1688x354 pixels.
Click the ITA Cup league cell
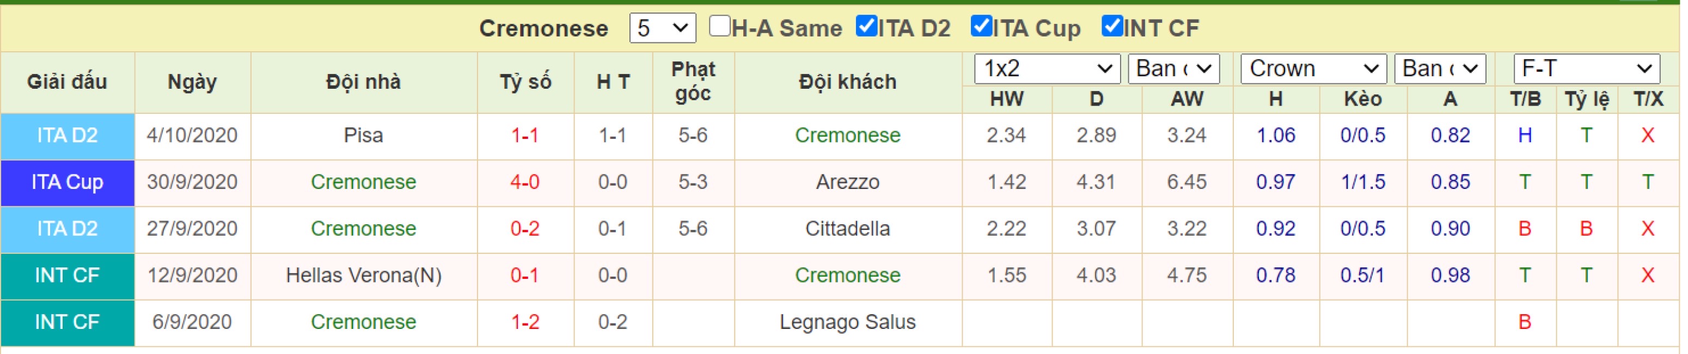(x=68, y=183)
